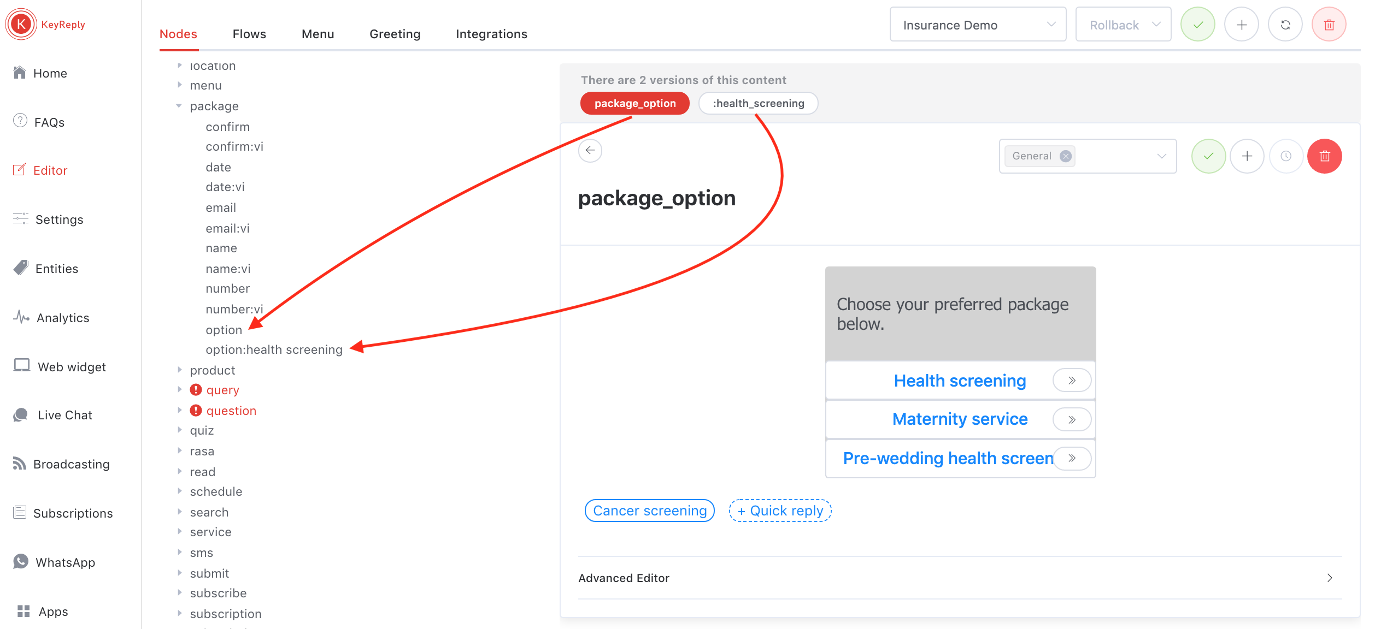Screen dimensions: 1375x629
Task: Click the Maternity service button
Action: click(960, 419)
